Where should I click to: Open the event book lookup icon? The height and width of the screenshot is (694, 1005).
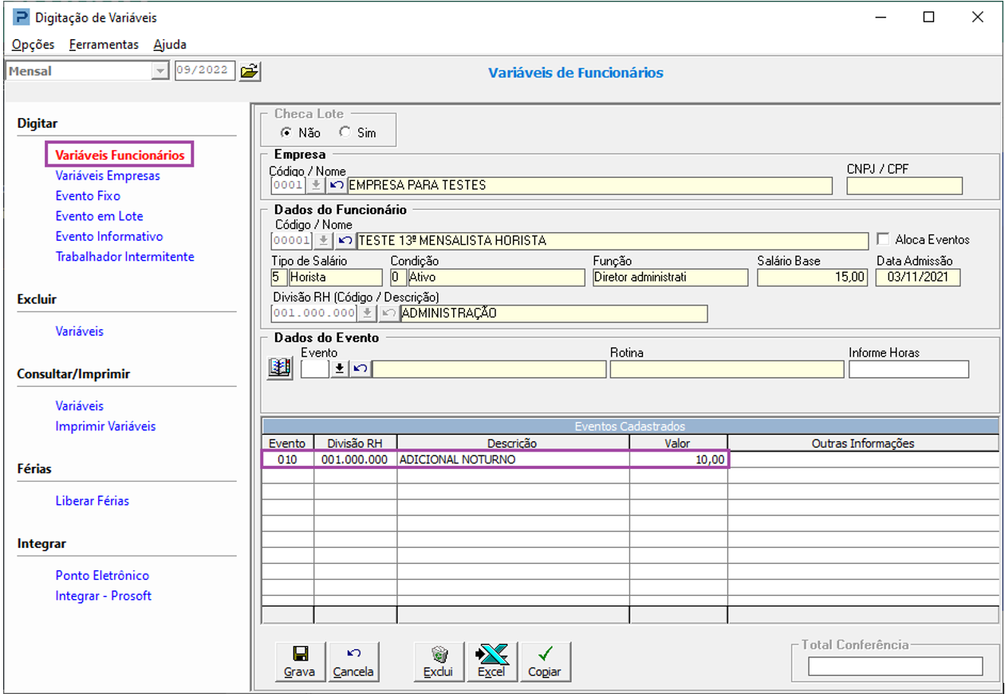tap(280, 368)
